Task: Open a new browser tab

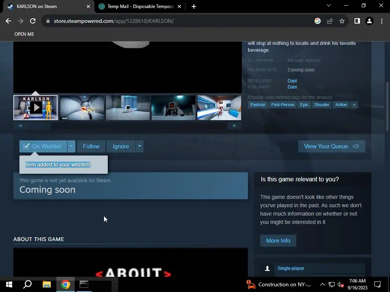Action: [194, 6]
